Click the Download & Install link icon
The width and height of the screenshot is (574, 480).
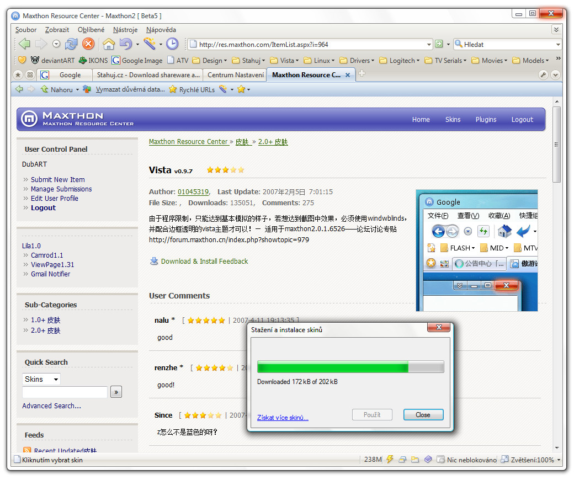pyautogui.click(x=154, y=261)
